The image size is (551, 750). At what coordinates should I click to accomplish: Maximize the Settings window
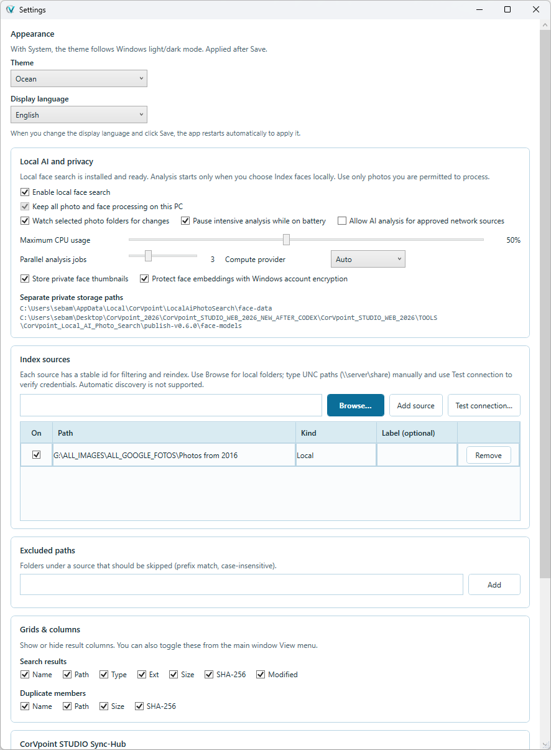click(x=507, y=9)
